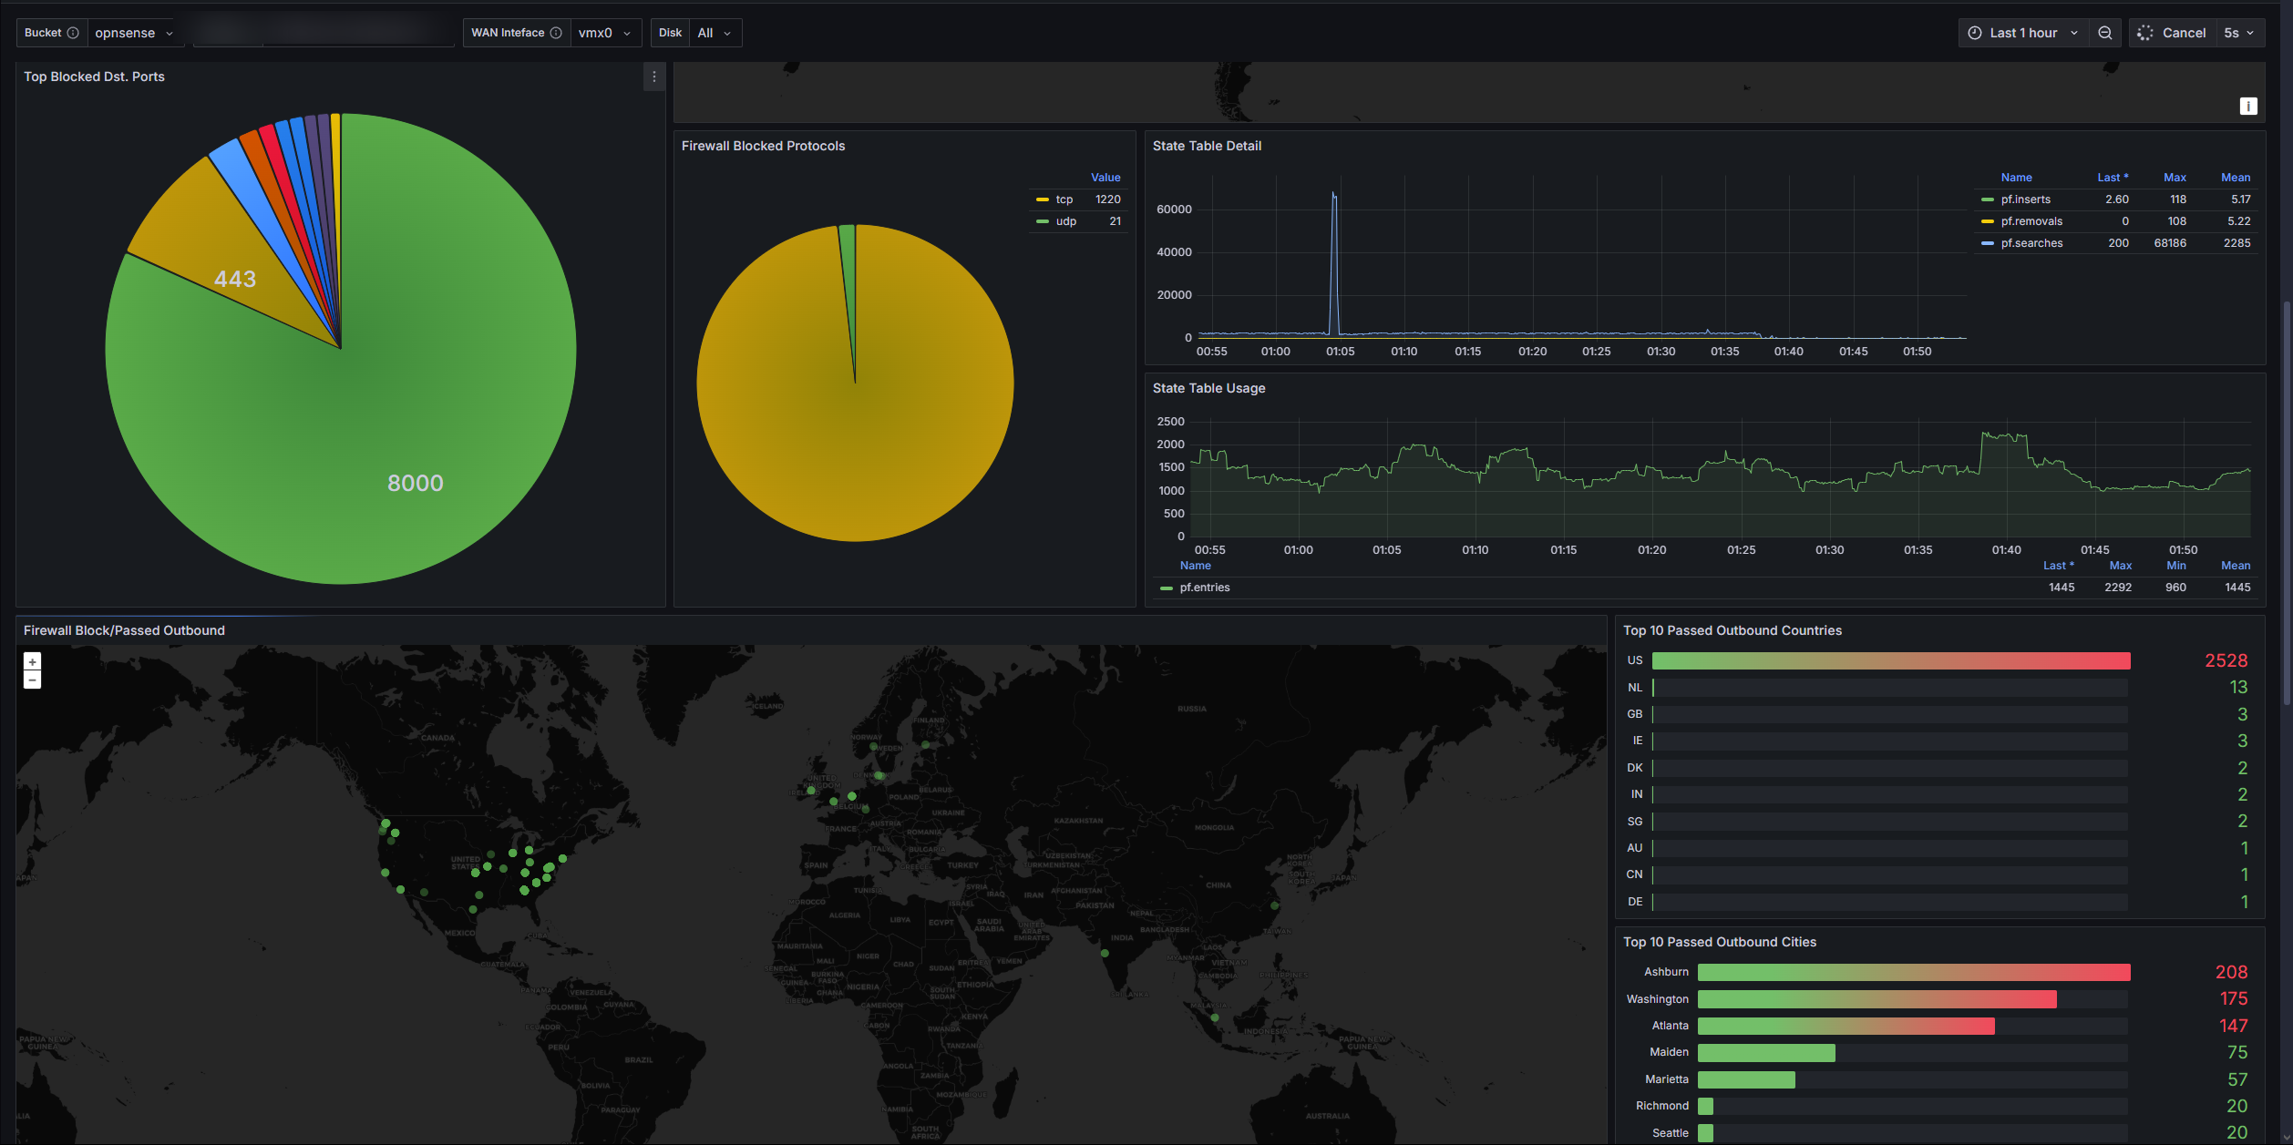The height and width of the screenshot is (1145, 2293).
Task: Click the Washington bar in cities gauge
Action: coord(1877,999)
